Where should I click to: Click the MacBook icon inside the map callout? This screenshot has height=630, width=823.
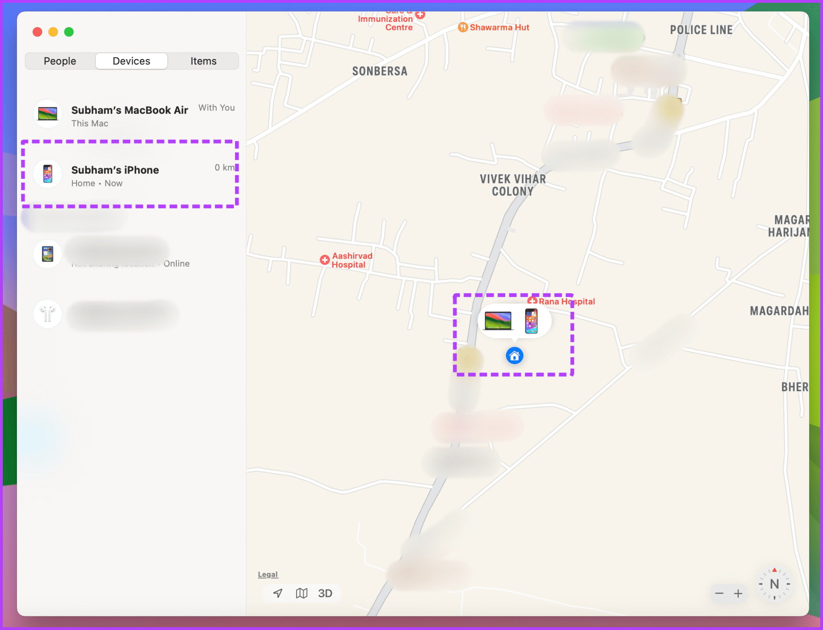pos(497,319)
